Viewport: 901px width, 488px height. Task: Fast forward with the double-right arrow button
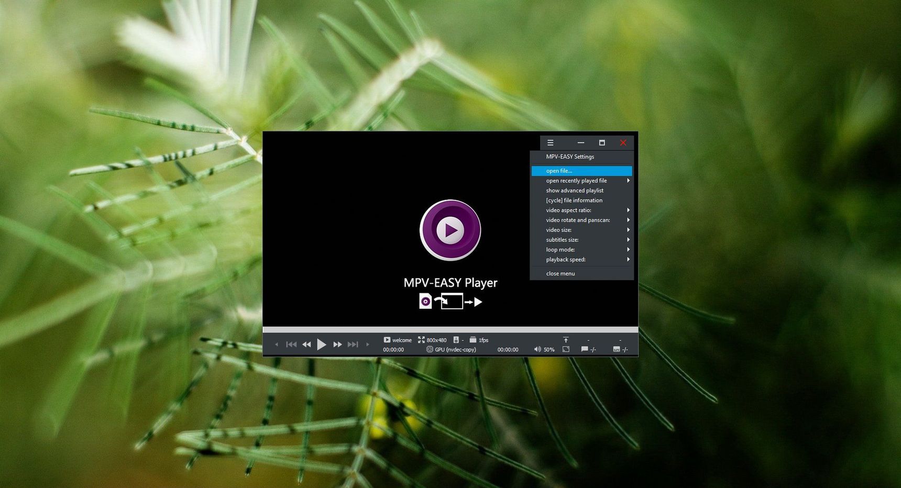337,345
